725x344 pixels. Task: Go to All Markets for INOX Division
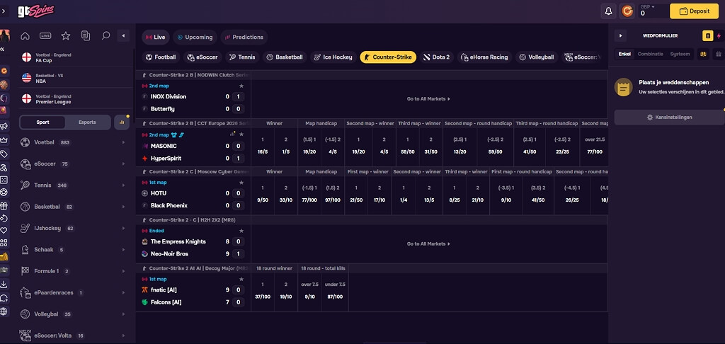click(428, 99)
